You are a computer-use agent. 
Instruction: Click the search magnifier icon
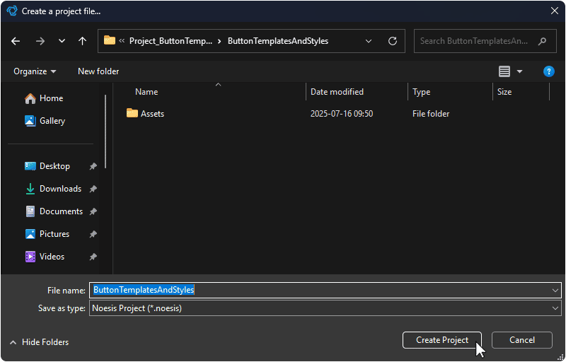click(542, 41)
